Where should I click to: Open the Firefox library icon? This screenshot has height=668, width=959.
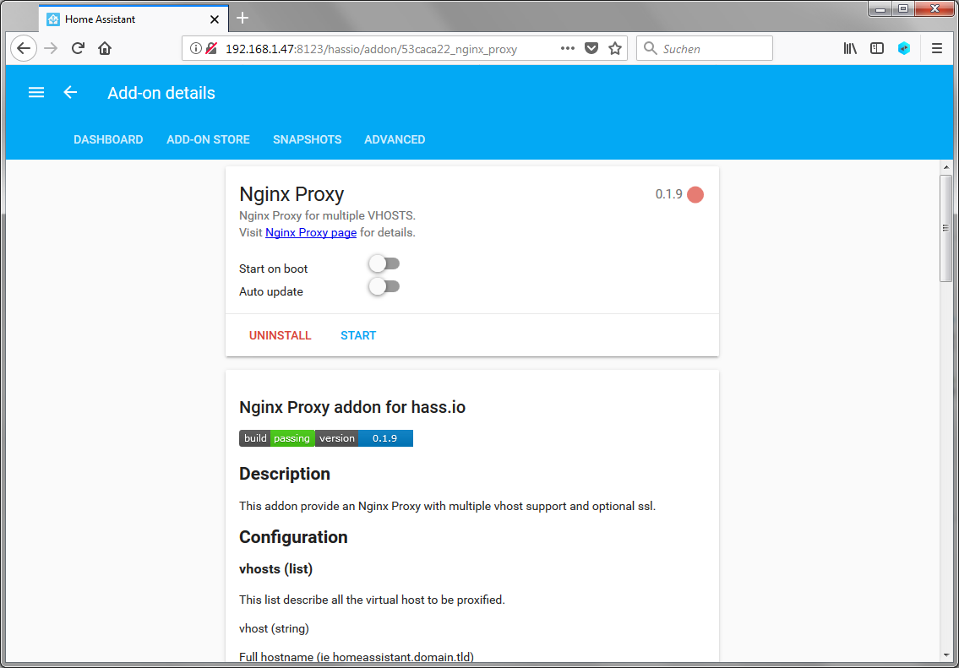tap(850, 48)
